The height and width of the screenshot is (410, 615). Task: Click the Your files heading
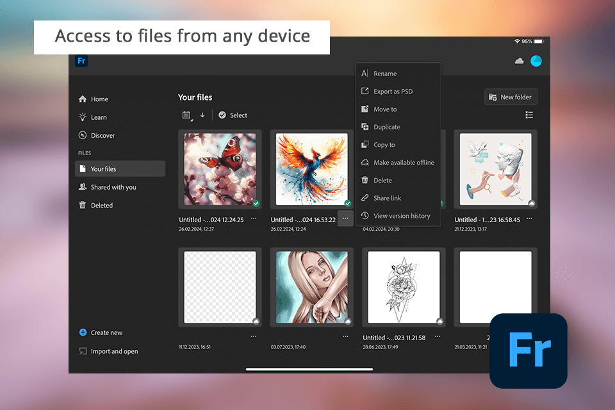click(195, 97)
